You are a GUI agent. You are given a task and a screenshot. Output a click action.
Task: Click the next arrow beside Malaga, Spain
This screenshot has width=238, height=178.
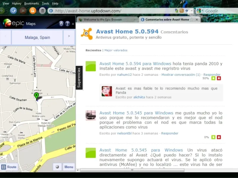click(x=69, y=37)
